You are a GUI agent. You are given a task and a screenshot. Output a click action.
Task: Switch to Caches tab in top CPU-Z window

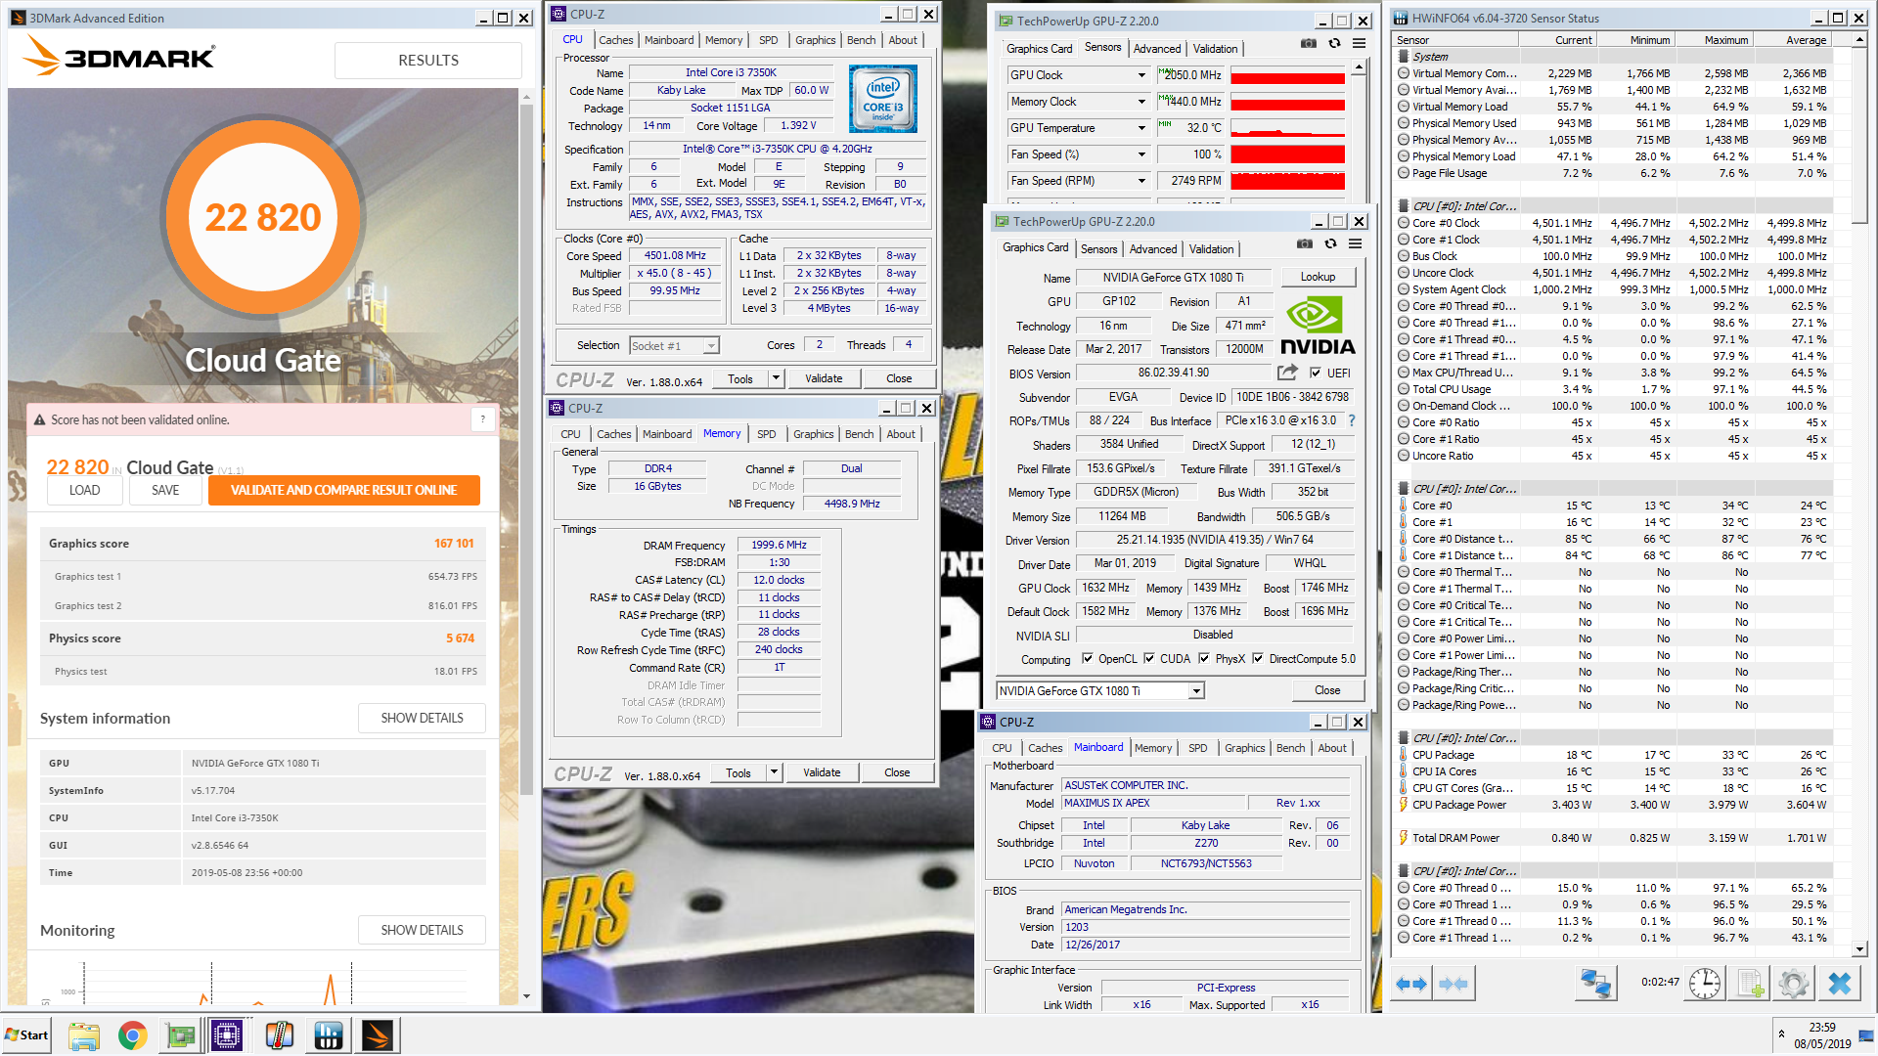point(615,40)
